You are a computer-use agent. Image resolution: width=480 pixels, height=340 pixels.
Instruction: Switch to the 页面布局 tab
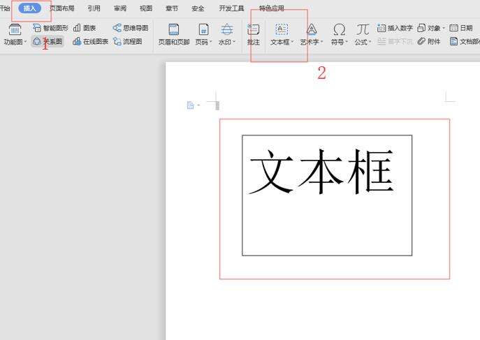point(62,8)
